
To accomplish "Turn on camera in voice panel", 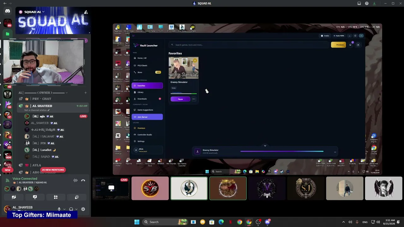I will pyautogui.click(x=14, y=197).
